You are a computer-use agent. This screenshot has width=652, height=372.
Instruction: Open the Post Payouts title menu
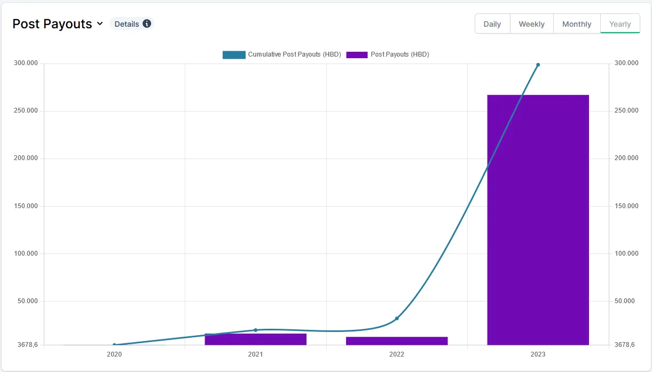coord(52,24)
